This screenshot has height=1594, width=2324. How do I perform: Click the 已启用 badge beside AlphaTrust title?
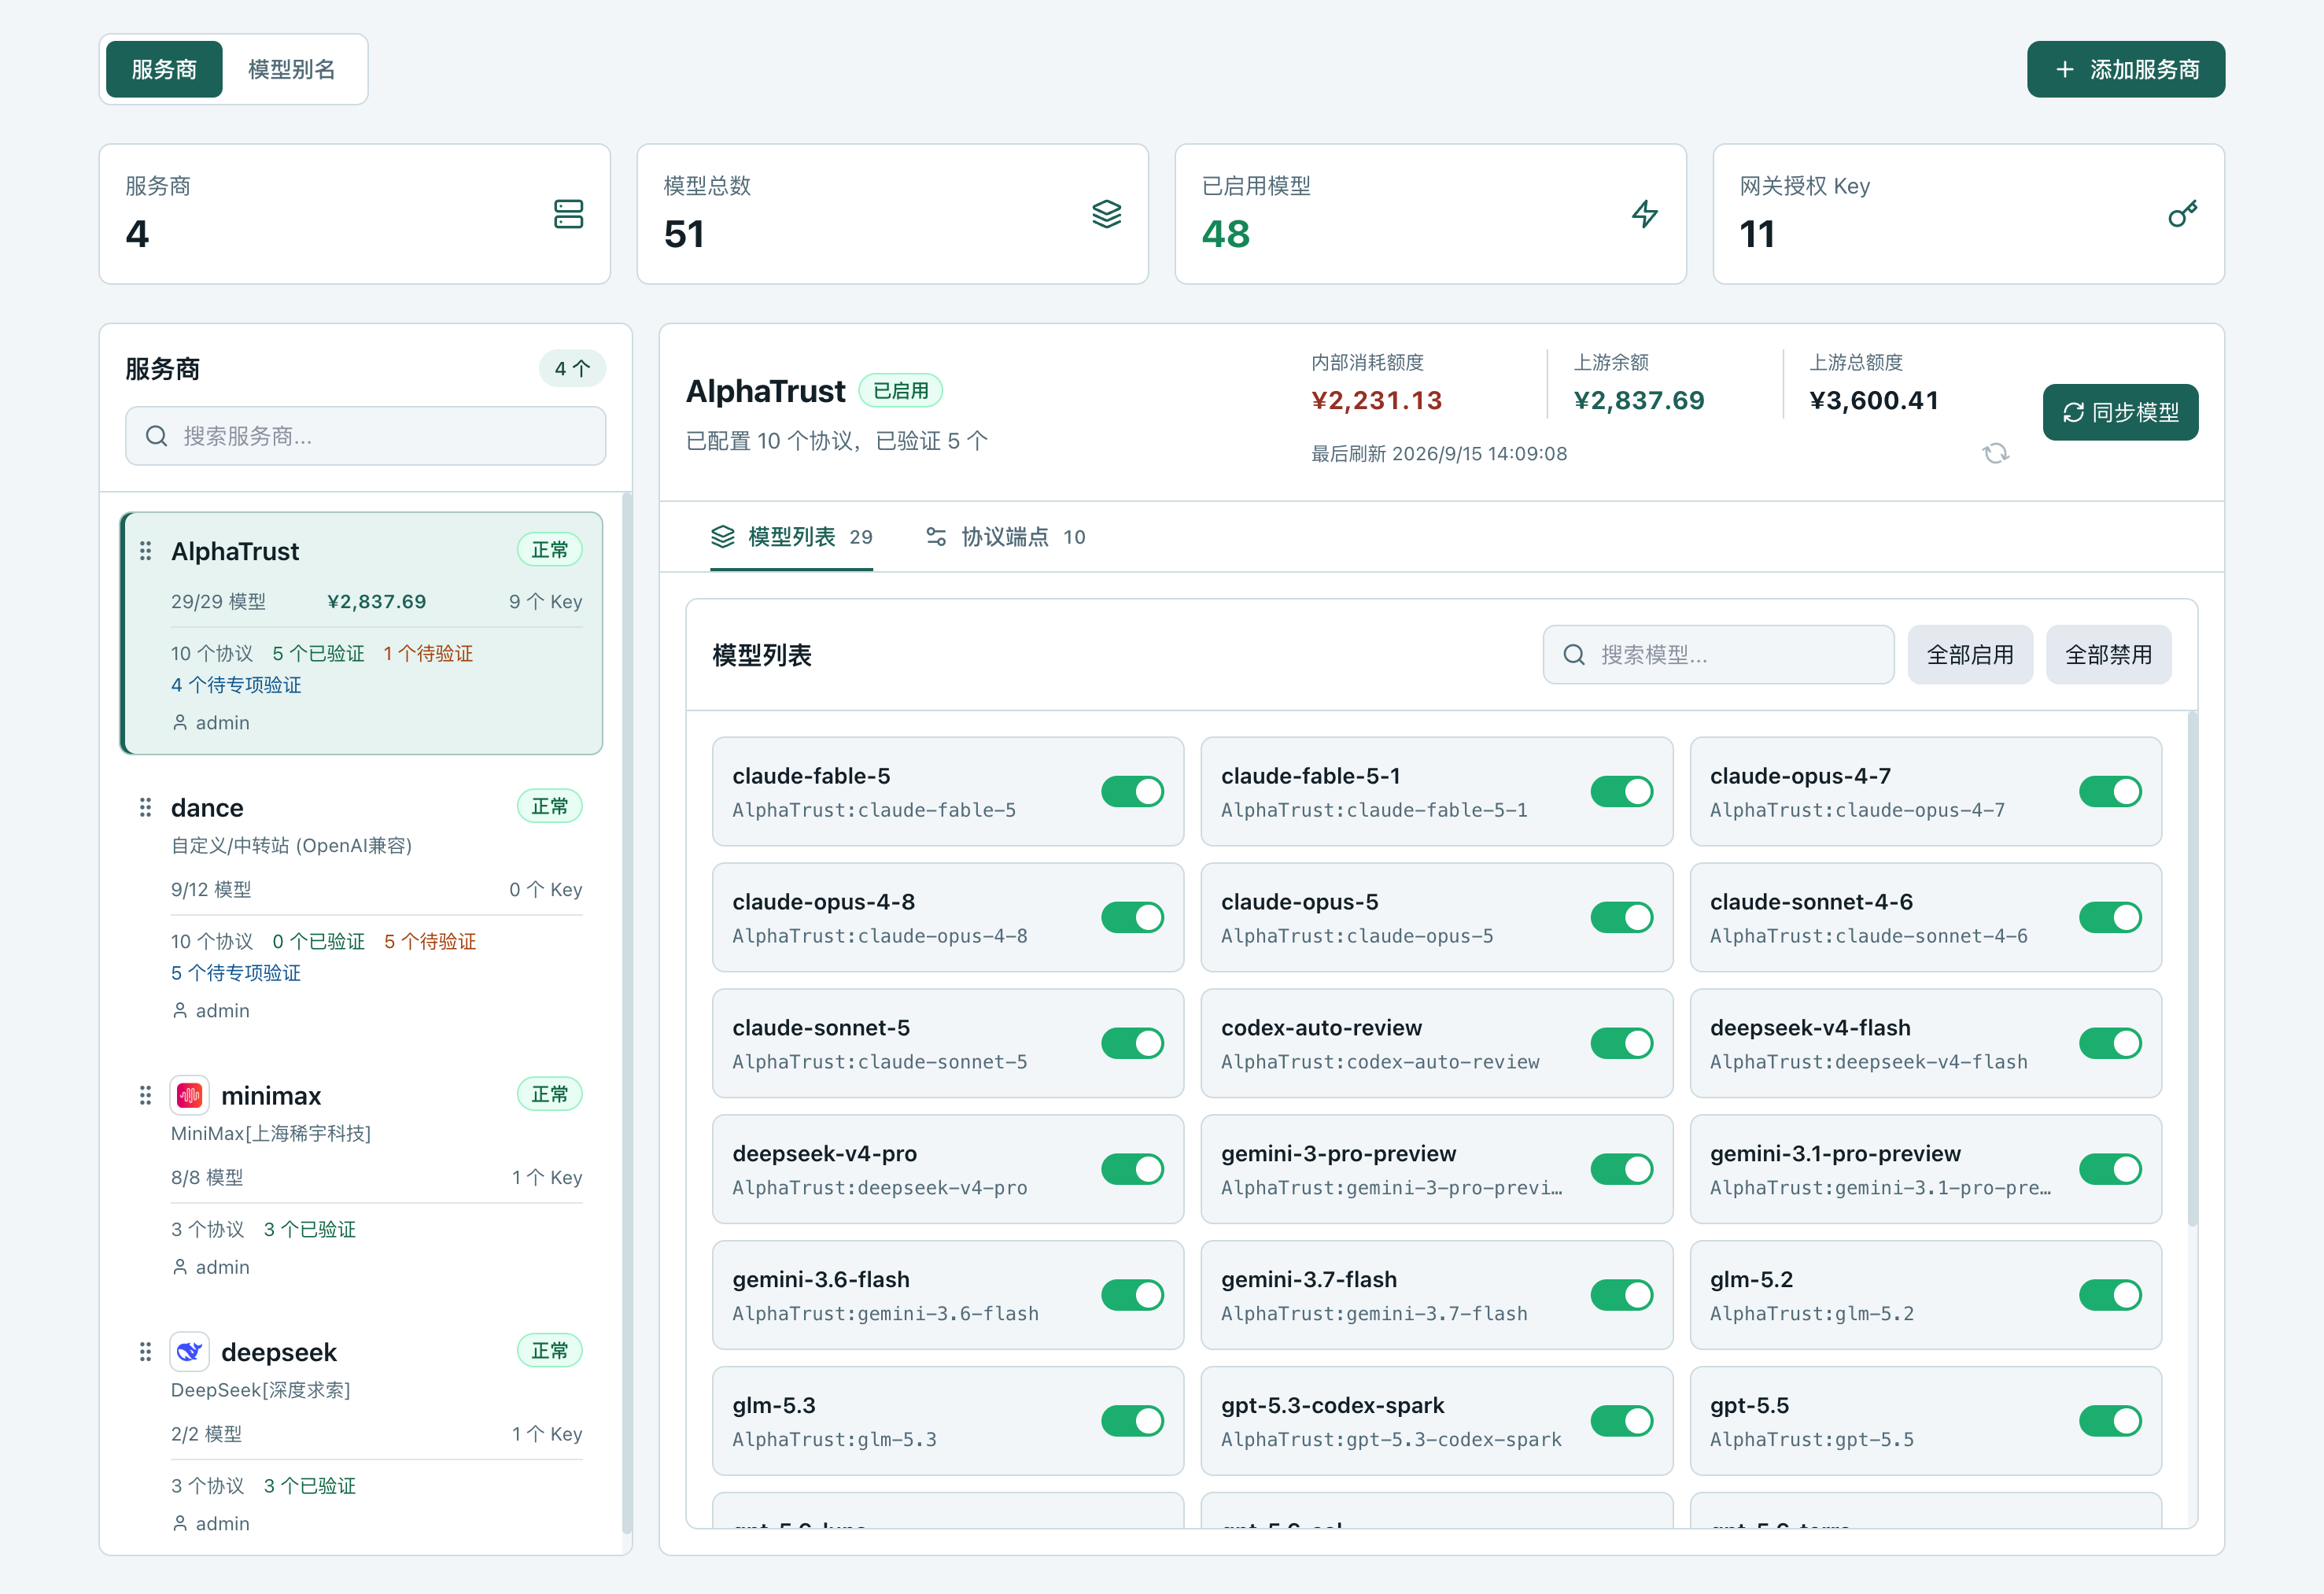point(900,391)
